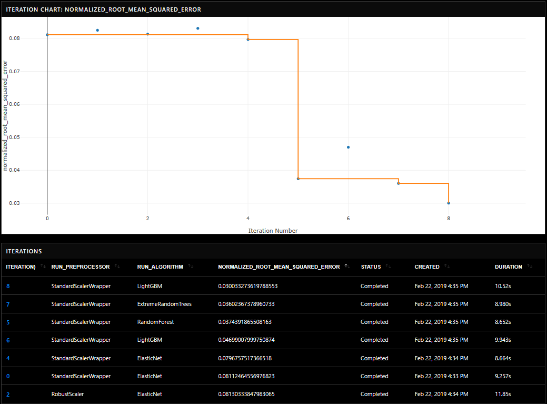Image resolution: width=547 pixels, height=404 pixels.
Task: Click the data point at iteration 6
Action: 348,147
